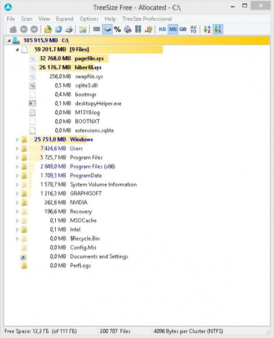
Task: Expand the Program Files (x86) folder
Action: pyautogui.click(x=17, y=167)
